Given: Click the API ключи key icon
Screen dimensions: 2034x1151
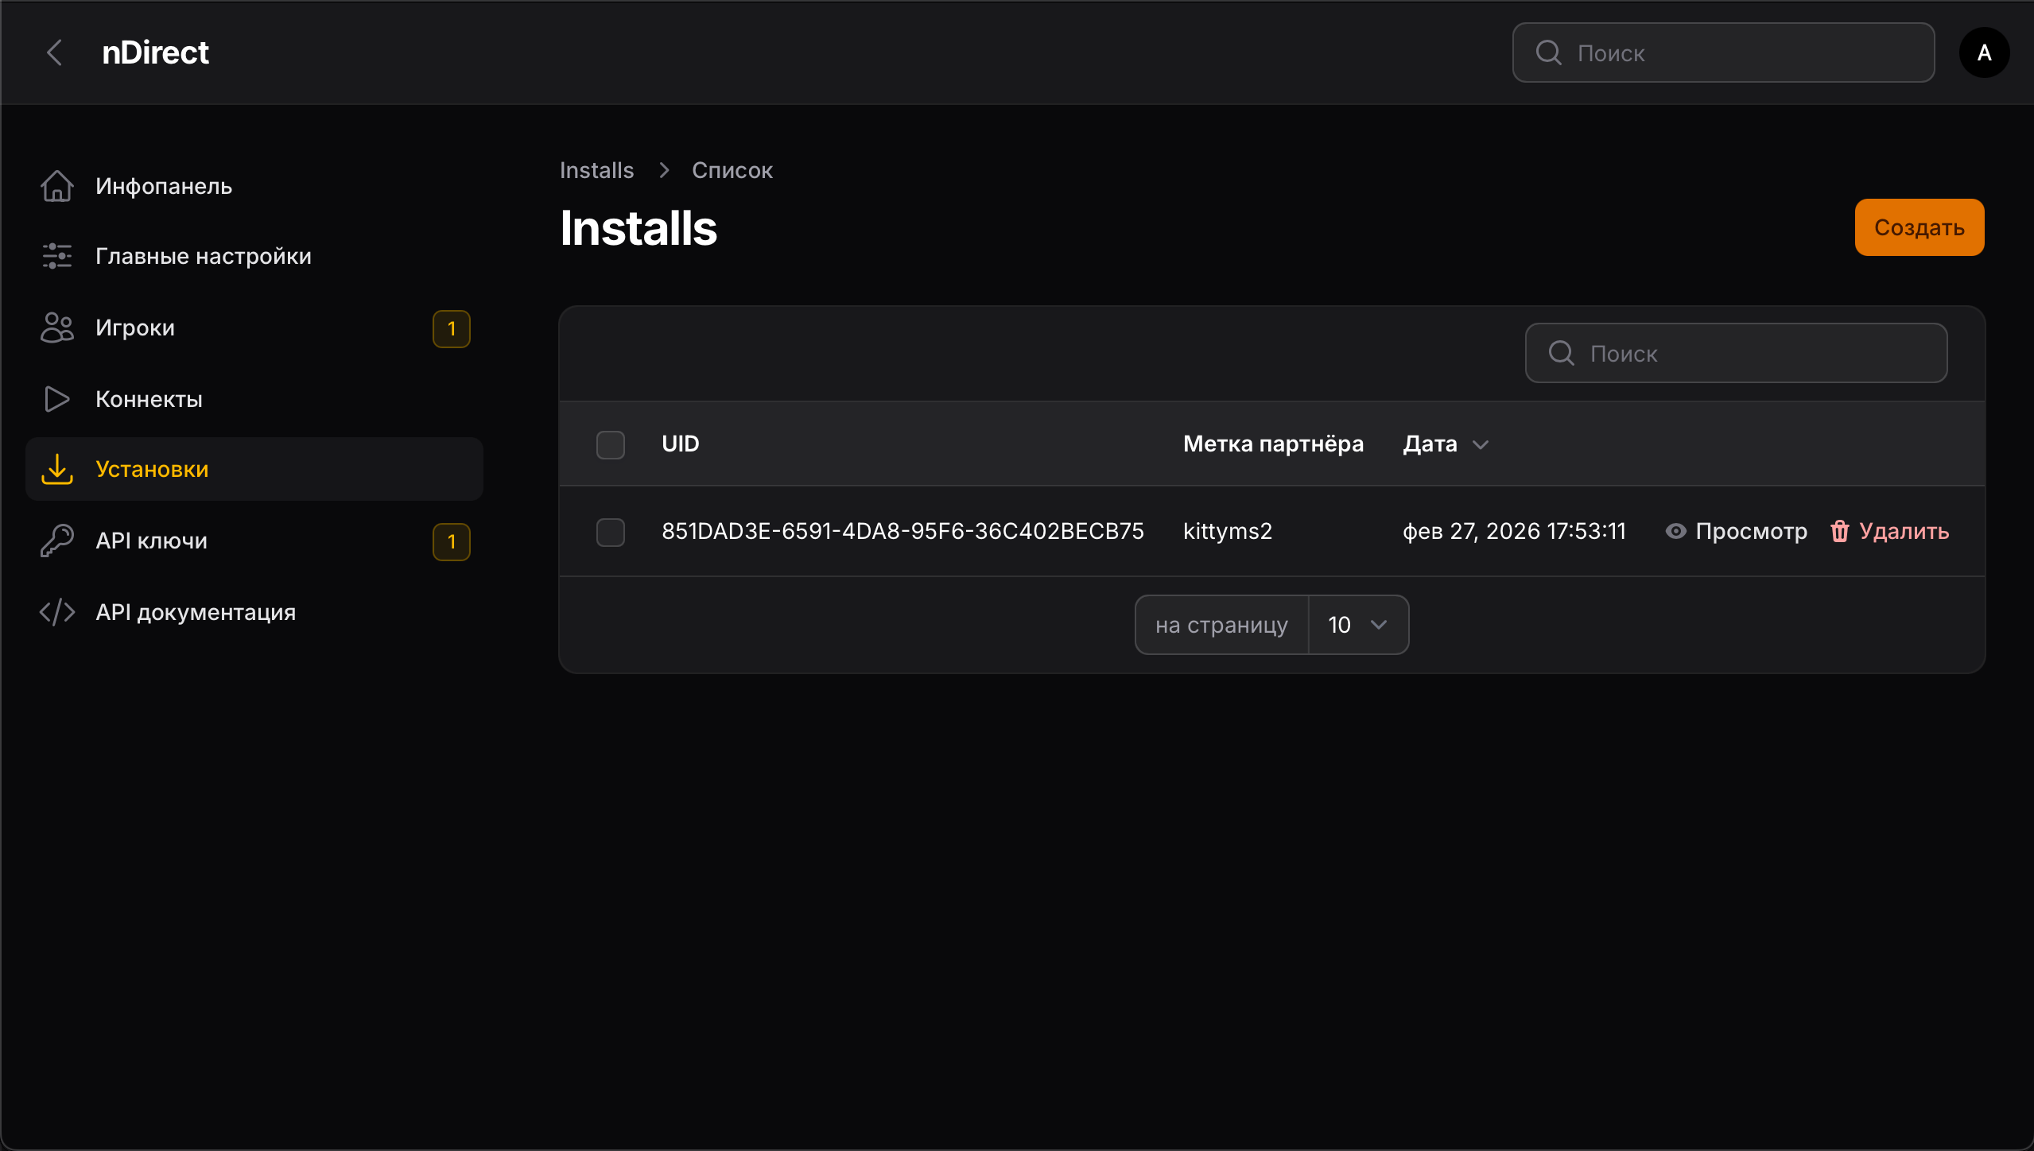Looking at the screenshot, I should (x=56, y=540).
